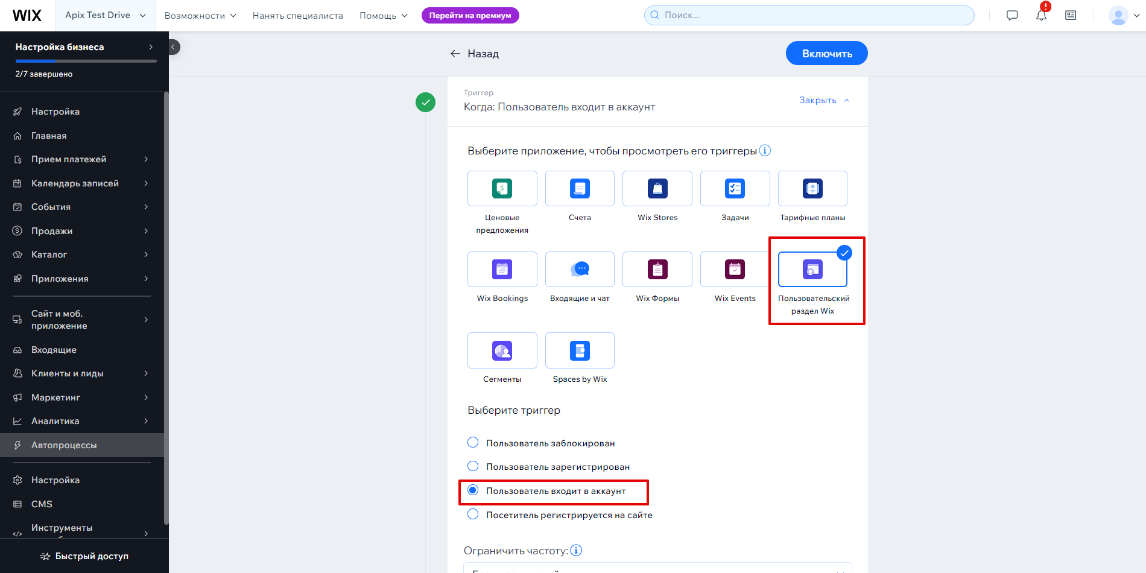Open the Apix Test Drive site dropdown
The height and width of the screenshot is (573, 1146).
coord(106,16)
